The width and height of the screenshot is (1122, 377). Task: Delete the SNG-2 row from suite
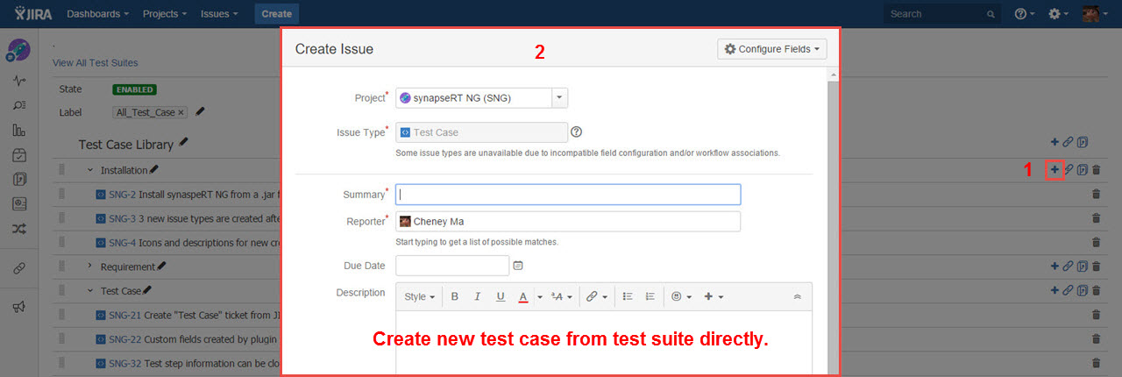1096,195
